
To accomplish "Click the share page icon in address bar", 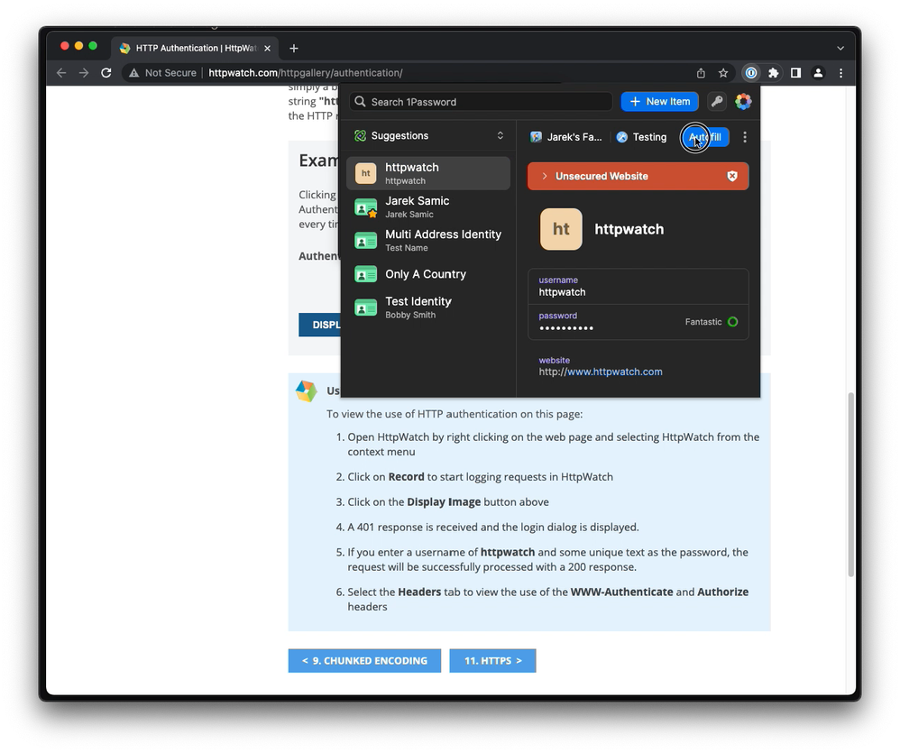I will (701, 73).
